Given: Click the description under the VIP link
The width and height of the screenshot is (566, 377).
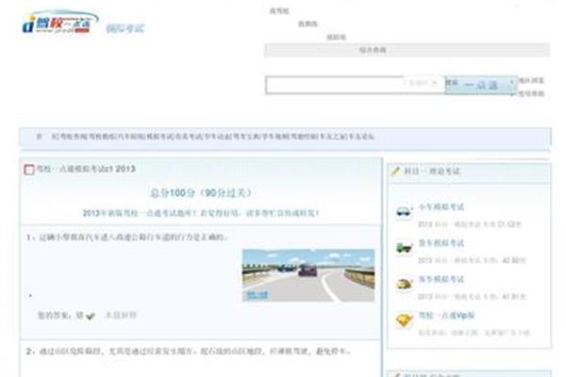Looking at the screenshot, I should (474, 333).
